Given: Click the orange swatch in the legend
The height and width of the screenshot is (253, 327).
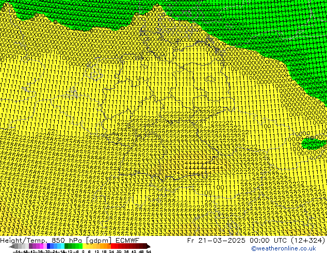Looking at the screenshot, I should 106,246.
